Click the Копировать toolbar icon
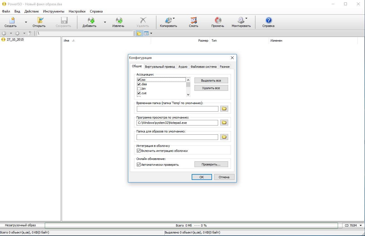The width and height of the screenshot is (365, 236). [169, 20]
